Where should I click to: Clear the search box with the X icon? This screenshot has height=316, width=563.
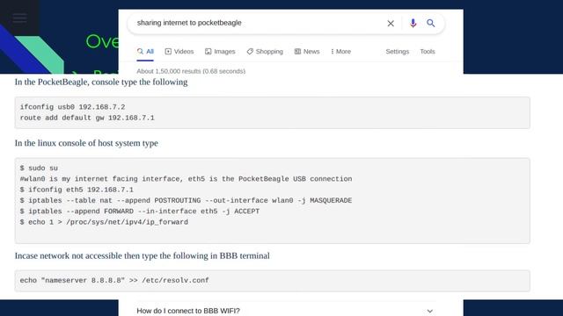(x=391, y=24)
